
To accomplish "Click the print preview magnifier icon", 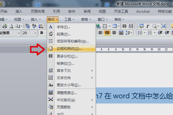I will [11, 26].
